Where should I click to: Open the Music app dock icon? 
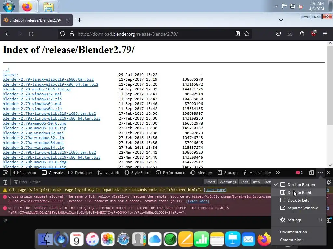(x=92, y=240)
